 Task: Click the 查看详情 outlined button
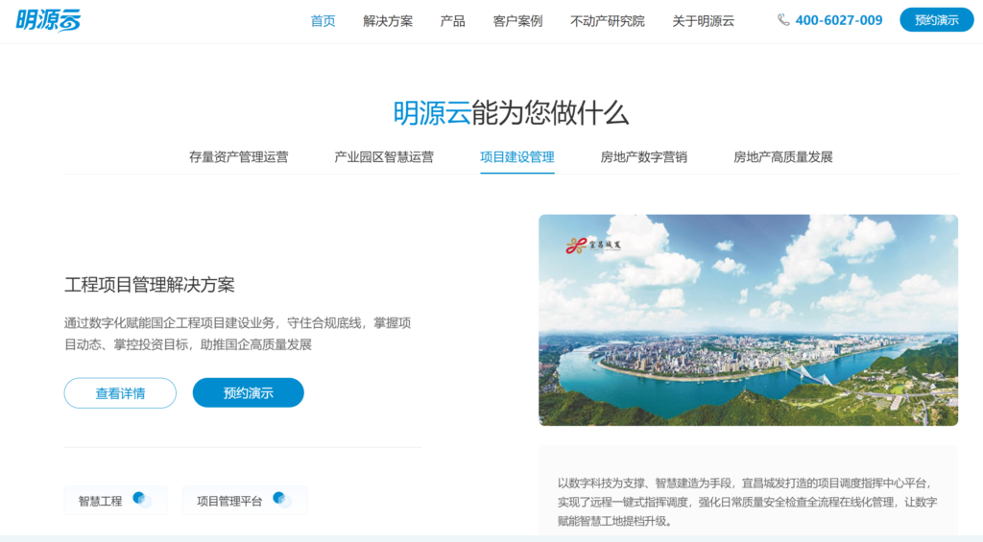(120, 393)
